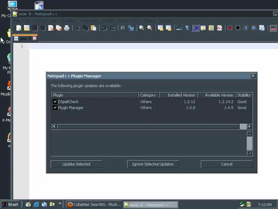Screen dimensions: 278x209
Task: Uncheck the DSpellCheck plugin checkbox
Action: coord(55,102)
